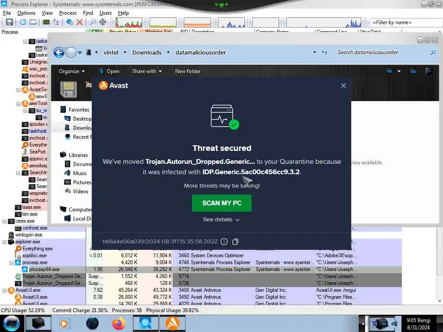Click the Explorer Back arrow button
Screen dimensions: 443x332
click(59, 52)
